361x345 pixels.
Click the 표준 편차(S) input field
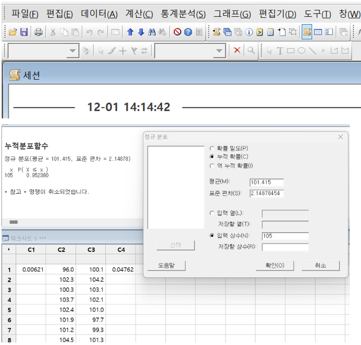point(267,193)
